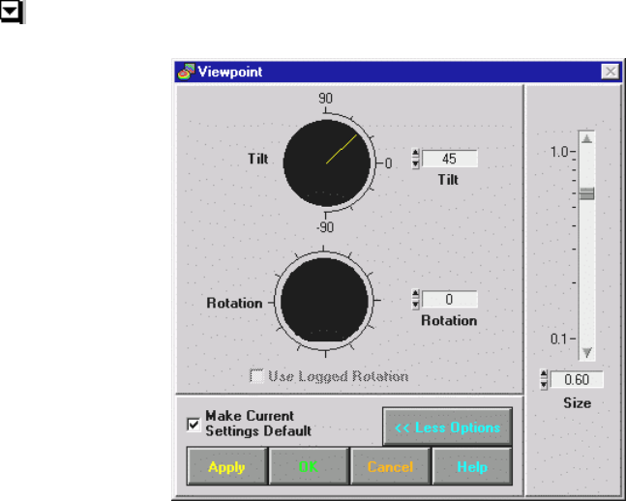The height and width of the screenshot is (501, 626).
Task: Decrease Rotation value with down arrow
Action: tap(416, 305)
